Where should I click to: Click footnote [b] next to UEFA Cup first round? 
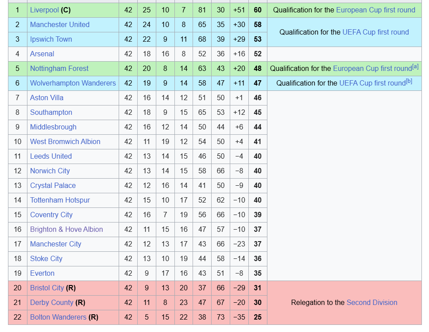(x=409, y=81)
